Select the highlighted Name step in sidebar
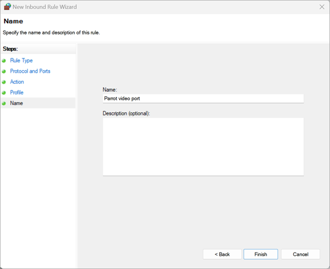The image size is (330, 269). [17, 103]
